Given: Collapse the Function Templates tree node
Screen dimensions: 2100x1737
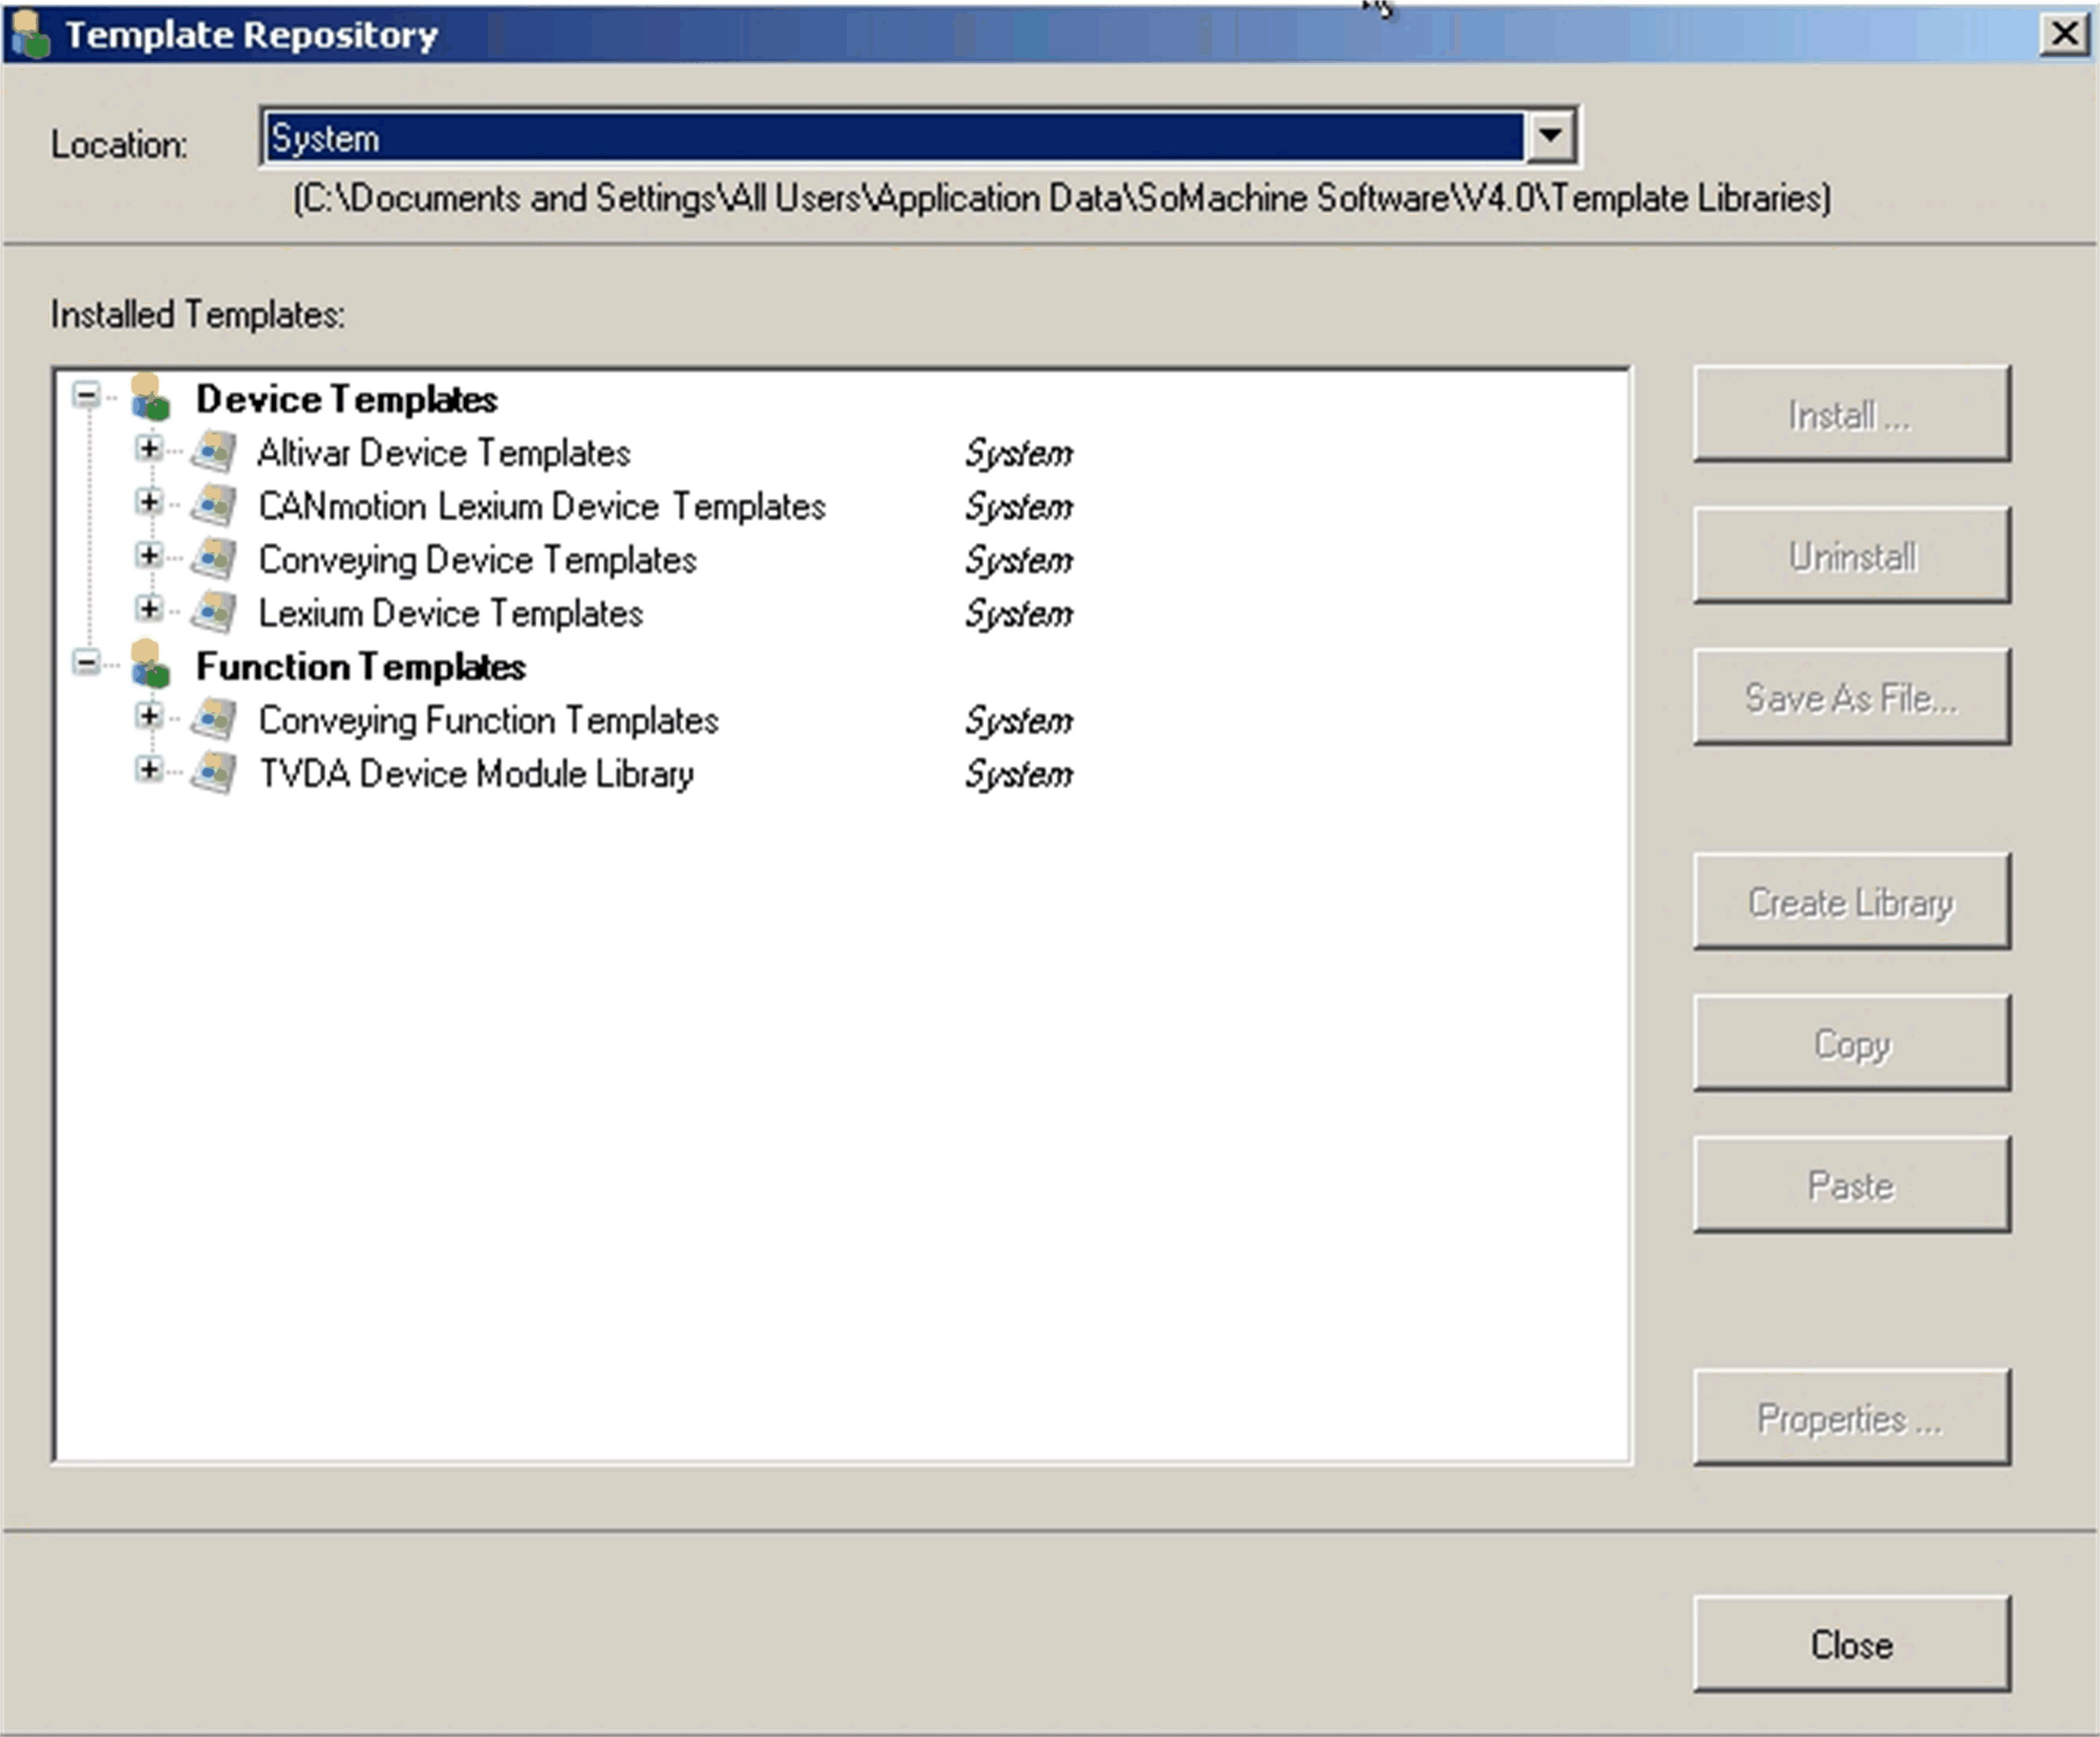Looking at the screenshot, I should [87, 662].
